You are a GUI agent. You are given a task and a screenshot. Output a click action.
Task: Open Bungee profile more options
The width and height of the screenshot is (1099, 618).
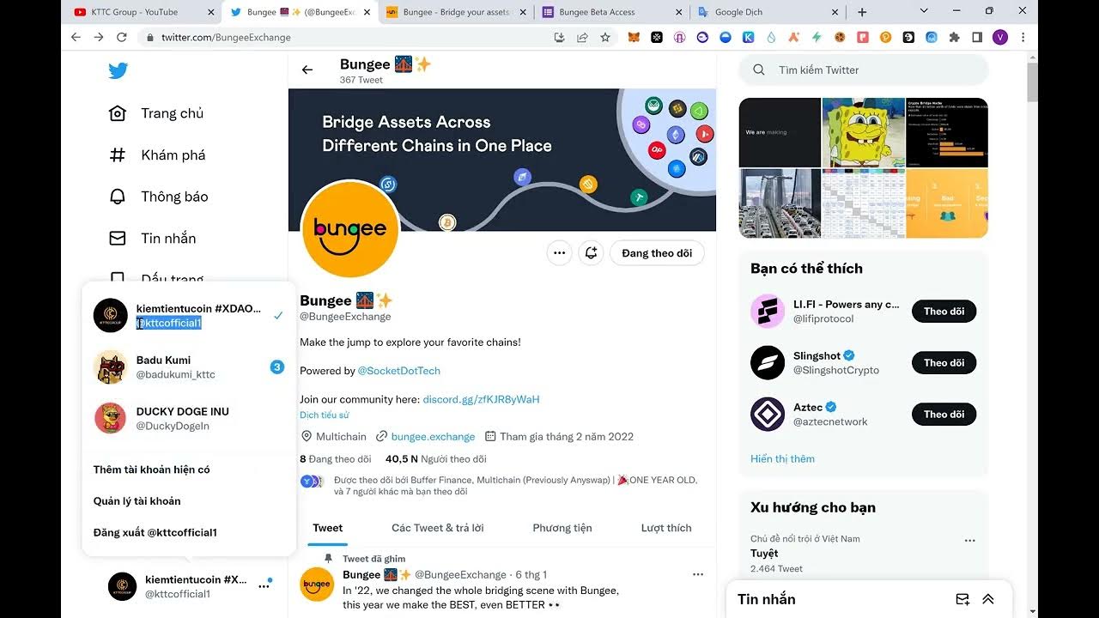559,253
